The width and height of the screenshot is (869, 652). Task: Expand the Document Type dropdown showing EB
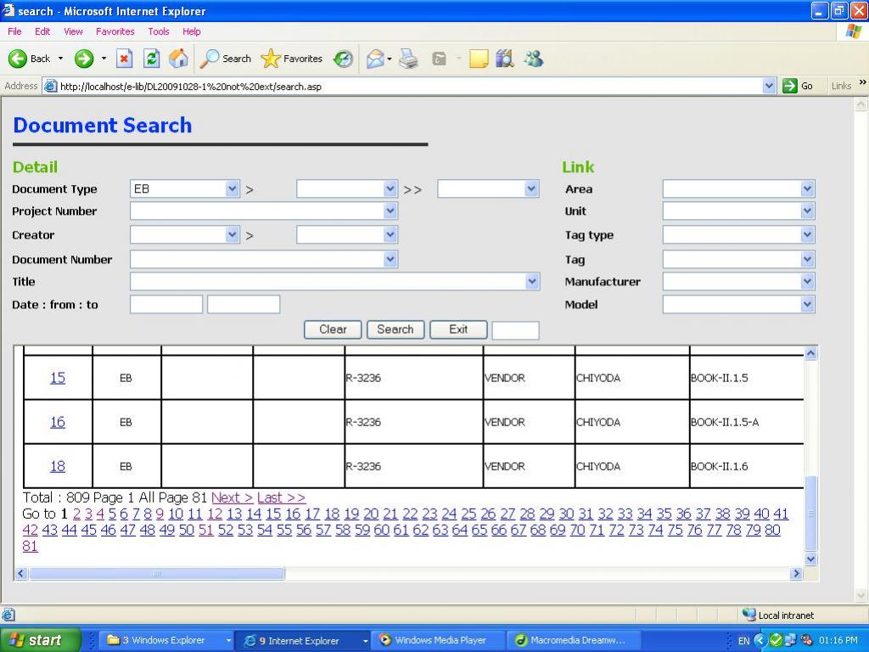coord(232,189)
